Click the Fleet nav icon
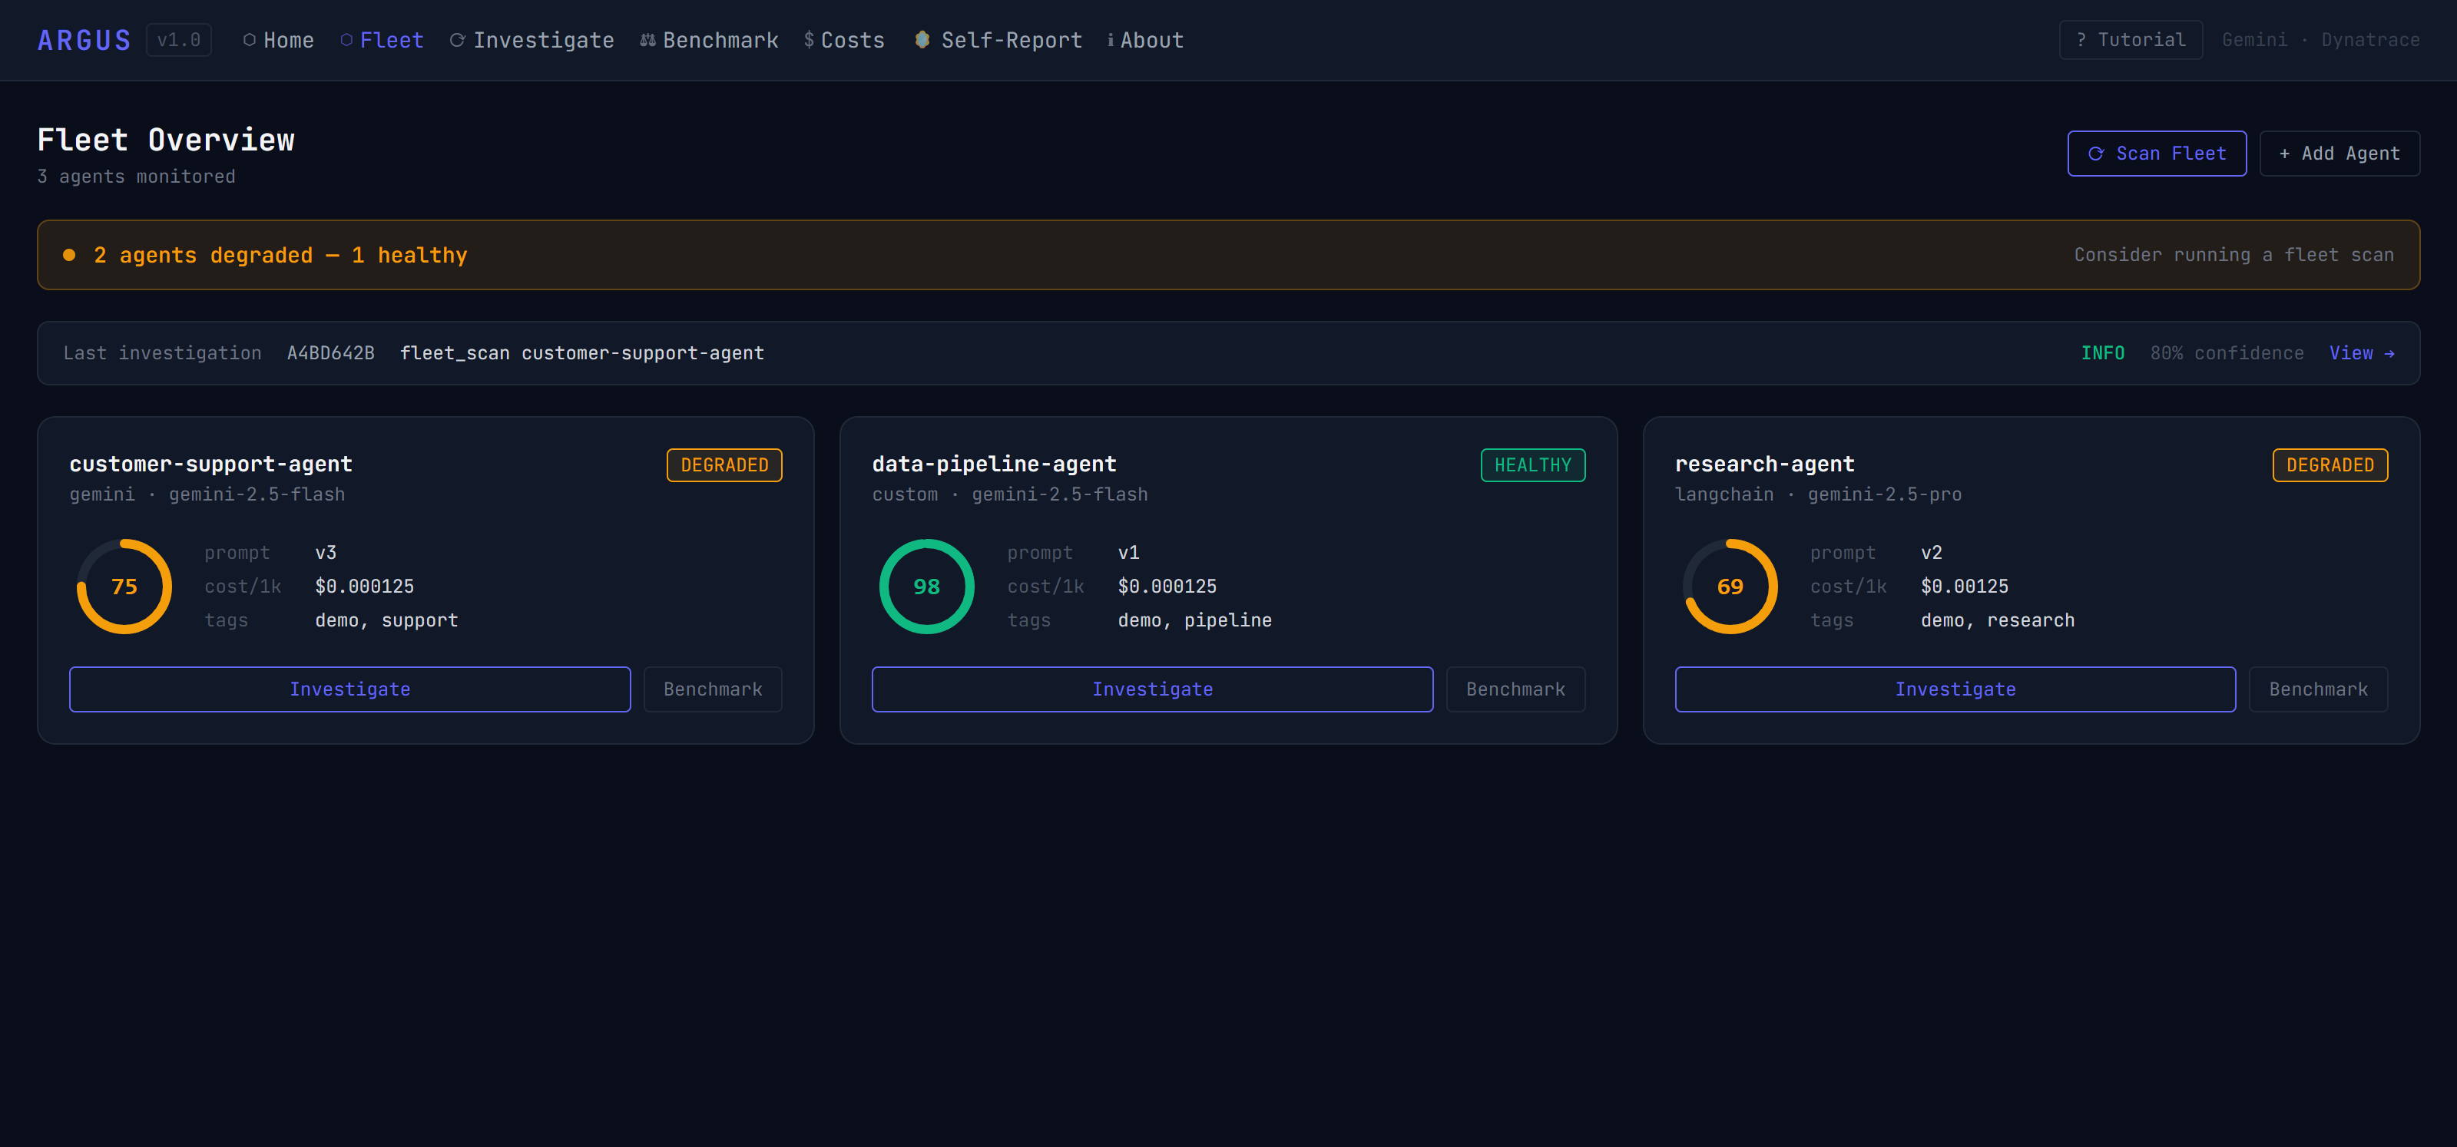 [346, 40]
